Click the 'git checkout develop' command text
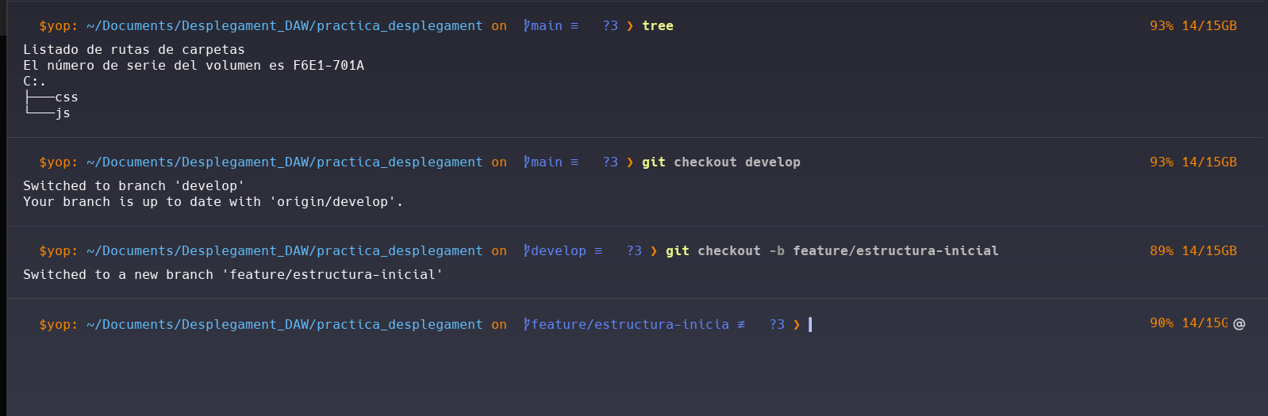This screenshot has width=1268, height=416. pyautogui.click(x=720, y=162)
